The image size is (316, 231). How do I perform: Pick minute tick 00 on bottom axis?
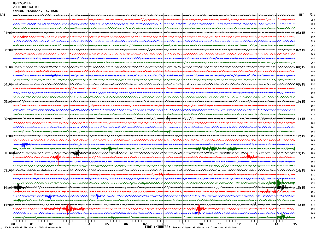[x=13, y=224]
